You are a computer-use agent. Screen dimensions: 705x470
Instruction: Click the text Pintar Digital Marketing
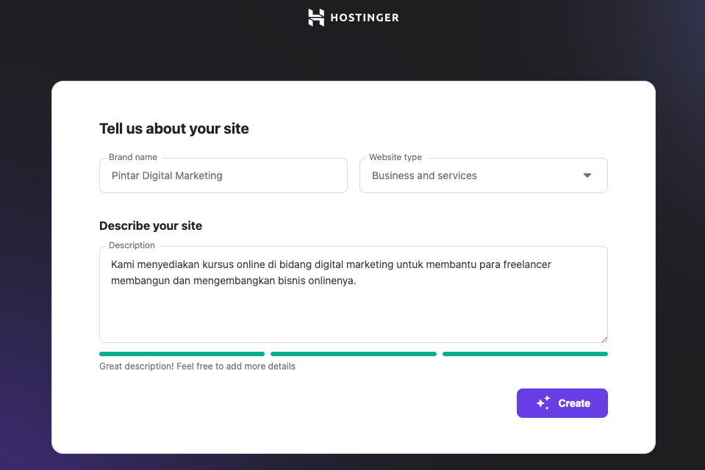[167, 176]
